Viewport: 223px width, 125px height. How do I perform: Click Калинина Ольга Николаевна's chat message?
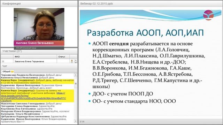pos(28,77)
